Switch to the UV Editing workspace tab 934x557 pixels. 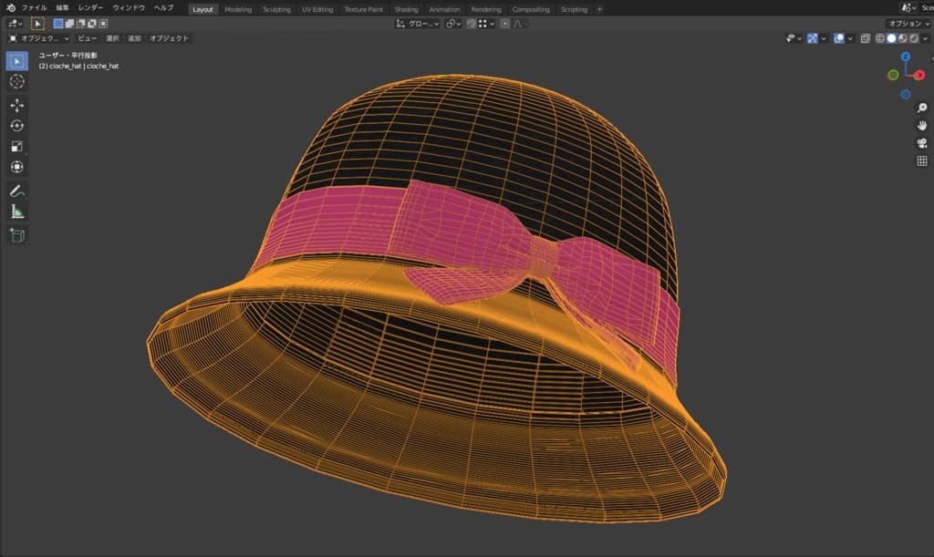pyautogui.click(x=317, y=9)
